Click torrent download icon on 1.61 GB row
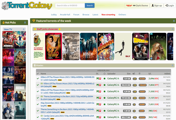The image size is (176, 120). coord(98,78)
